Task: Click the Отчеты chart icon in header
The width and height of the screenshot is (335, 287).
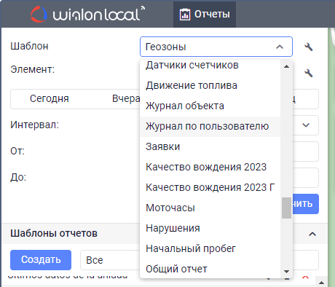Action: 185,15
